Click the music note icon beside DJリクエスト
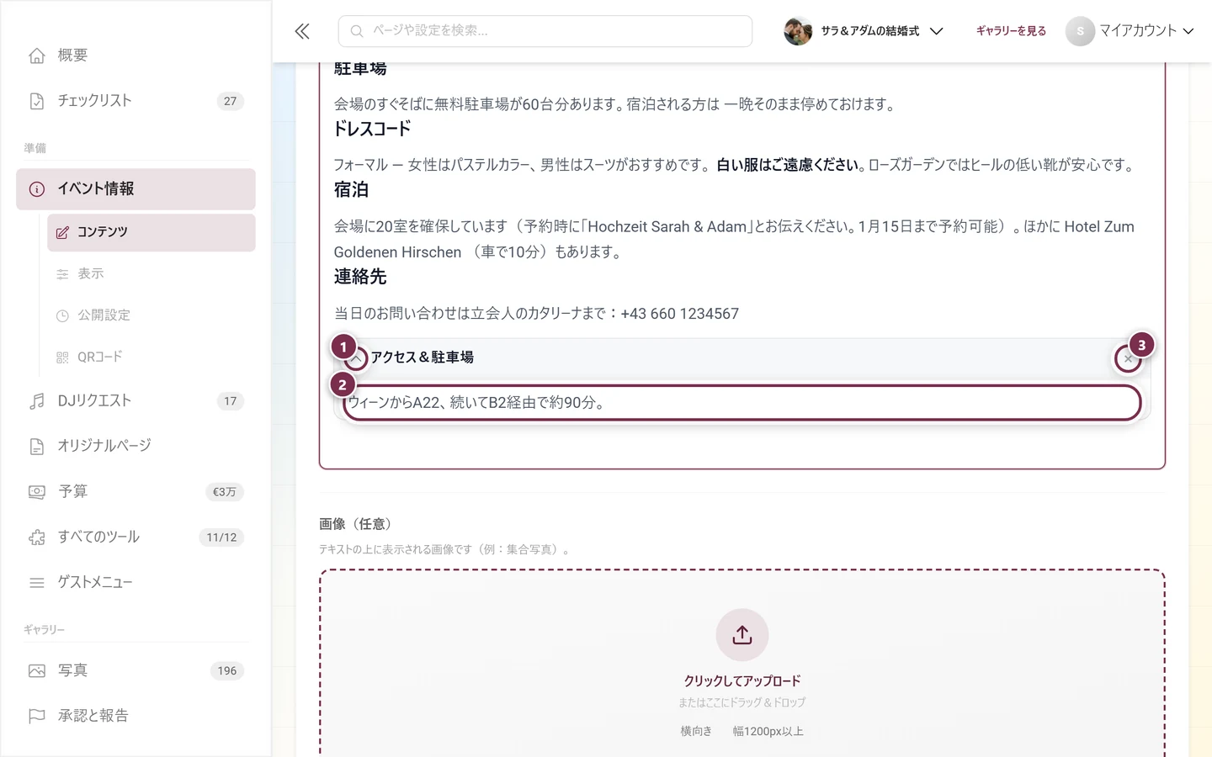The image size is (1212, 757). pos(37,401)
